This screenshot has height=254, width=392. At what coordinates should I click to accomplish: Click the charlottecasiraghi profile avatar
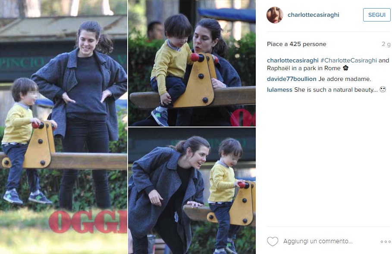275,15
